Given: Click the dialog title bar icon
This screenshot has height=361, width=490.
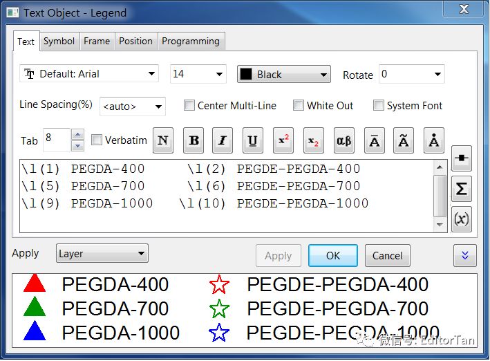Looking at the screenshot, I should tap(13, 13).
